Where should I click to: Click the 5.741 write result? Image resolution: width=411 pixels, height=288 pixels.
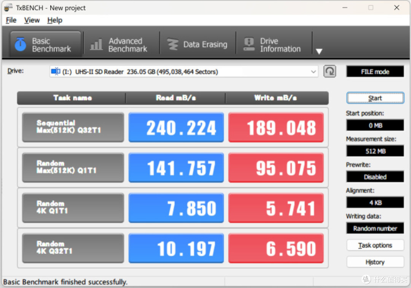[x=276, y=208]
